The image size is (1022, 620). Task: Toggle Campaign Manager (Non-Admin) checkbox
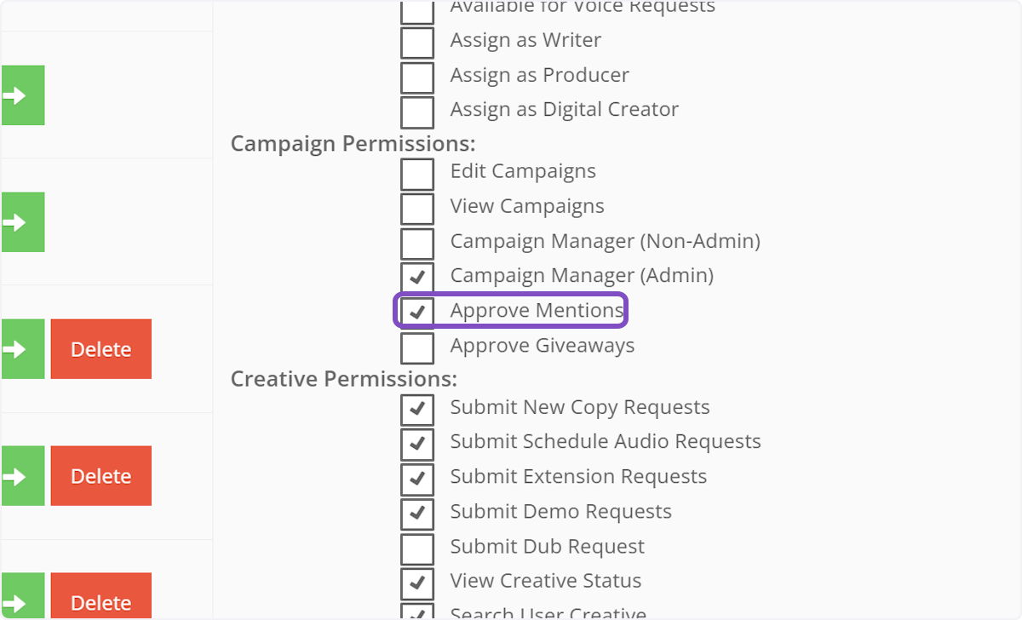click(x=417, y=243)
